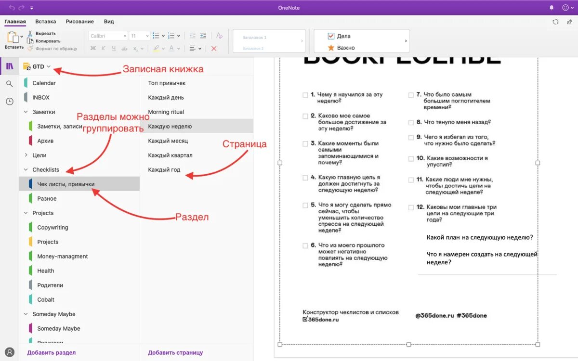
Task: Click the sync status icon below title bar
Action: tap(556, 22)
